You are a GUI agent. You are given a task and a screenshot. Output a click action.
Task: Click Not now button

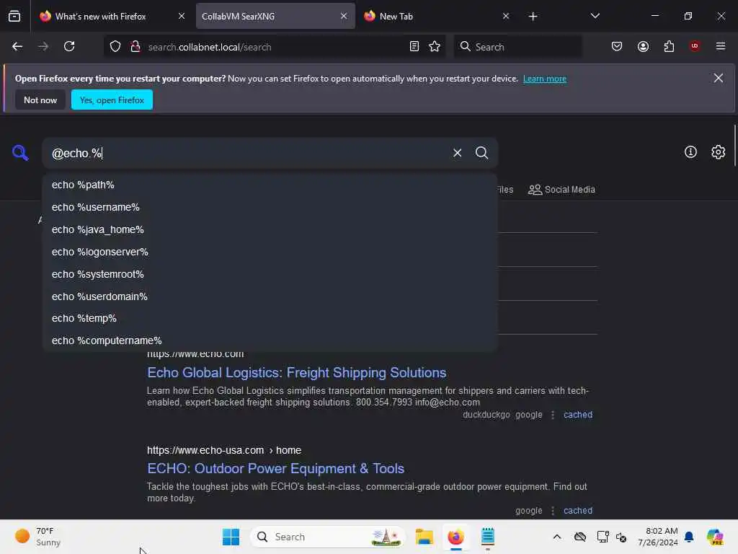click(40, 100)
